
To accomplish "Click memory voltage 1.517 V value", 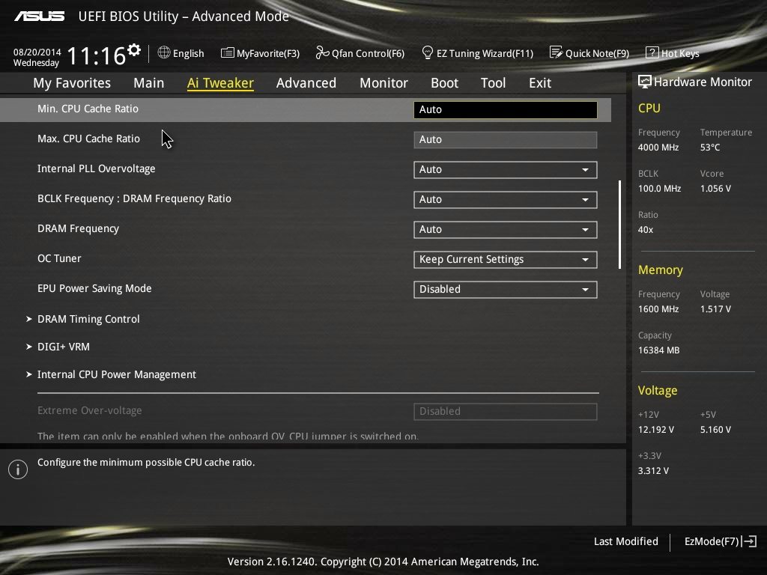I will click(715, 309).
